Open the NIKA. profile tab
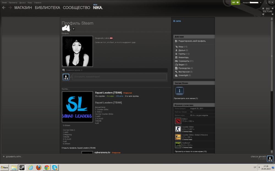 pyautogui.click(x=98, y=8)
